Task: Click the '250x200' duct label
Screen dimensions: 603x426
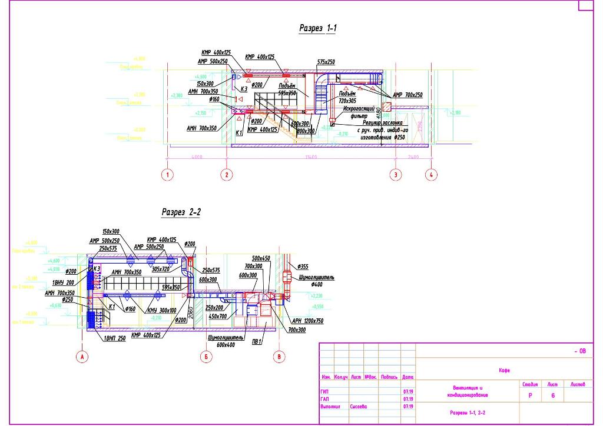Action: 214,308
